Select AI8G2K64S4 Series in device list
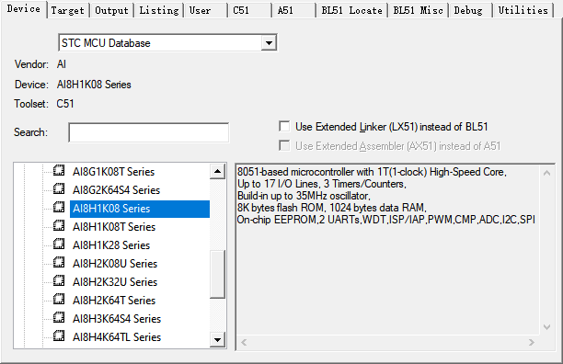The height and width of the screenshot is (364, 563). click(116, 190)
